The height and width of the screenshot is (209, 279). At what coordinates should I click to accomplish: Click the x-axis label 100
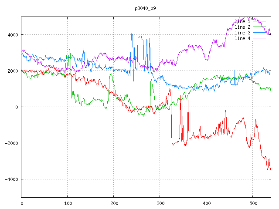tap(68, 203)
